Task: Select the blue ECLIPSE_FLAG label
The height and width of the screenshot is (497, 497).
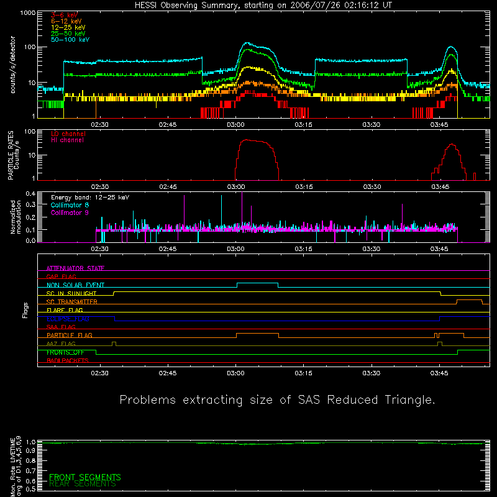Action: [x=68, y=319]
